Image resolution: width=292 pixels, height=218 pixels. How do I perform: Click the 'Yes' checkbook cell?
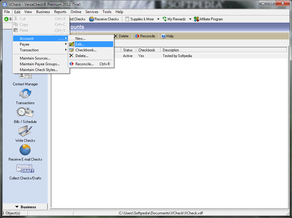pos(141,56)
